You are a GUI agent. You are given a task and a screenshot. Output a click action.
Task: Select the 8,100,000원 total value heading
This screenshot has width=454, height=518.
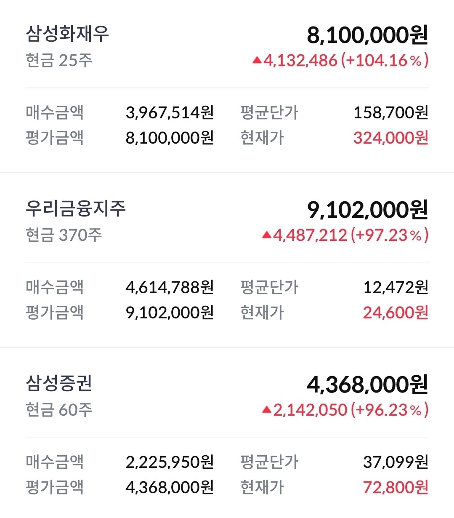[x=367, y=35]
